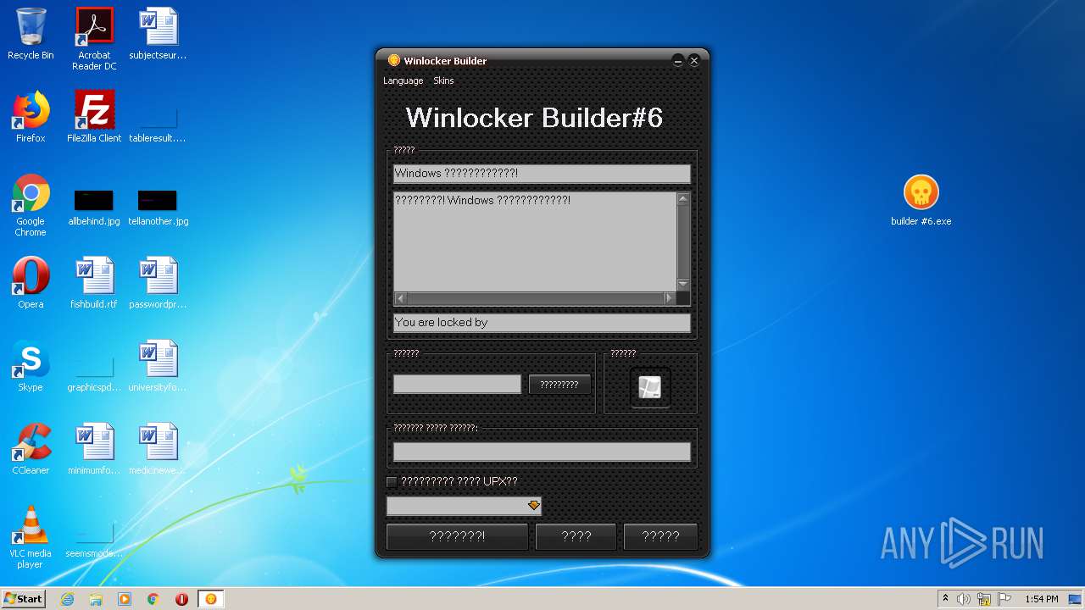This screenshot has width=1085, height=610.
Task: Click the Winlocker Builder taskbar button
Action: 211,599
